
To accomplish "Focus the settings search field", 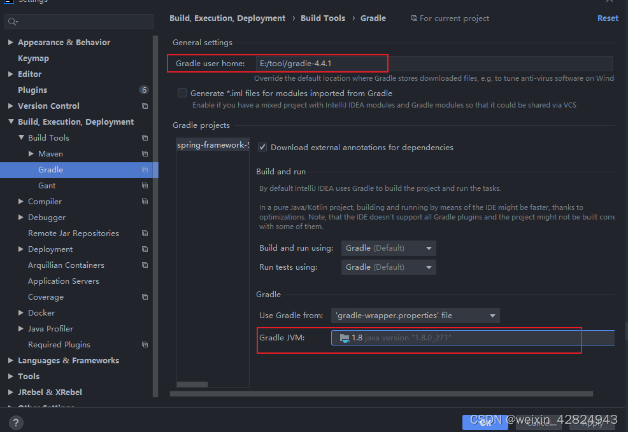I will pos(79,22).
